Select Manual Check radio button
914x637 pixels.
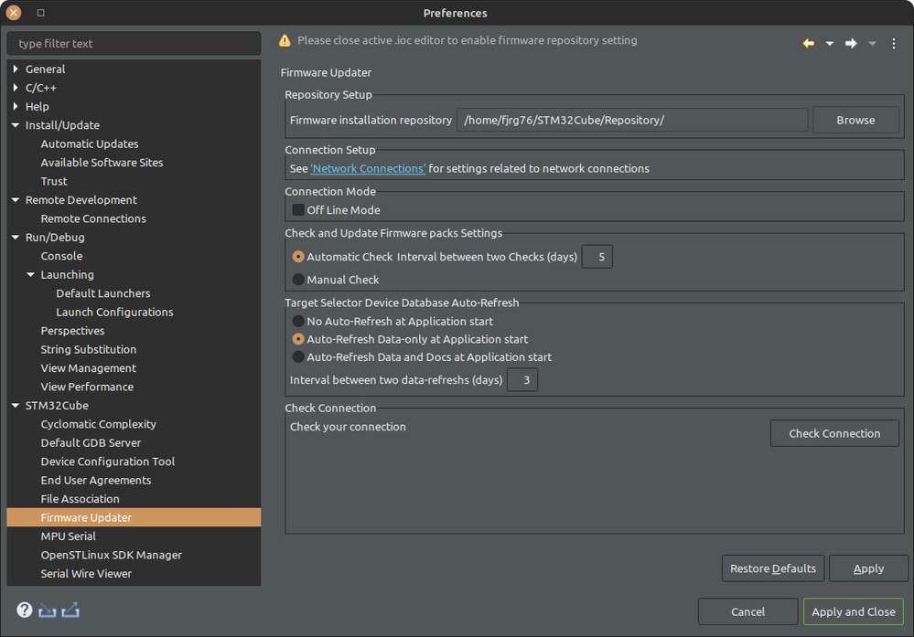(x=298, y=280)
